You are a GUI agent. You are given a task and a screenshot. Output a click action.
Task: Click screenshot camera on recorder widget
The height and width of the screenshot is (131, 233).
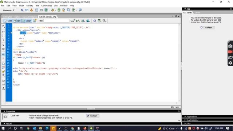230,46
